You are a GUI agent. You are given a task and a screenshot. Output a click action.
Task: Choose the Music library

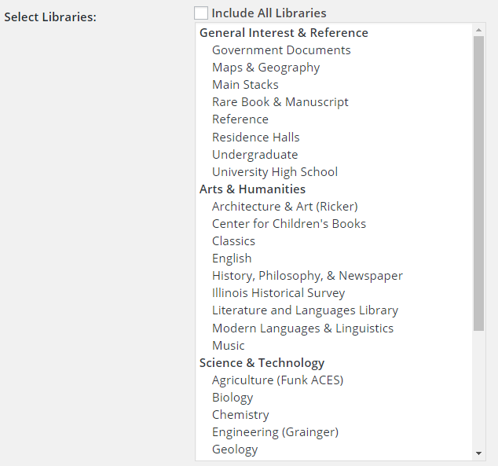pyautogui.click(x=229, y=346)
